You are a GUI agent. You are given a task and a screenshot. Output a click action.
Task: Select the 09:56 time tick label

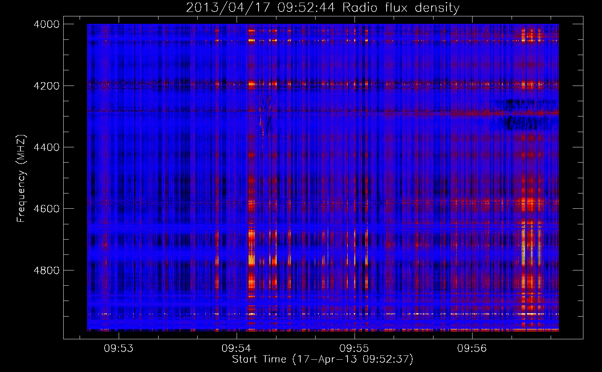pyautogui.click(x=472, y=348)
